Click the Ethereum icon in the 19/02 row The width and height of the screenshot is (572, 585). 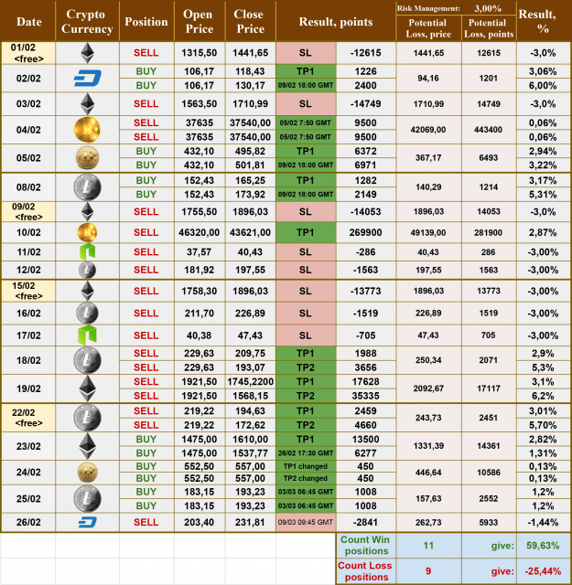[x=88, y=388]
